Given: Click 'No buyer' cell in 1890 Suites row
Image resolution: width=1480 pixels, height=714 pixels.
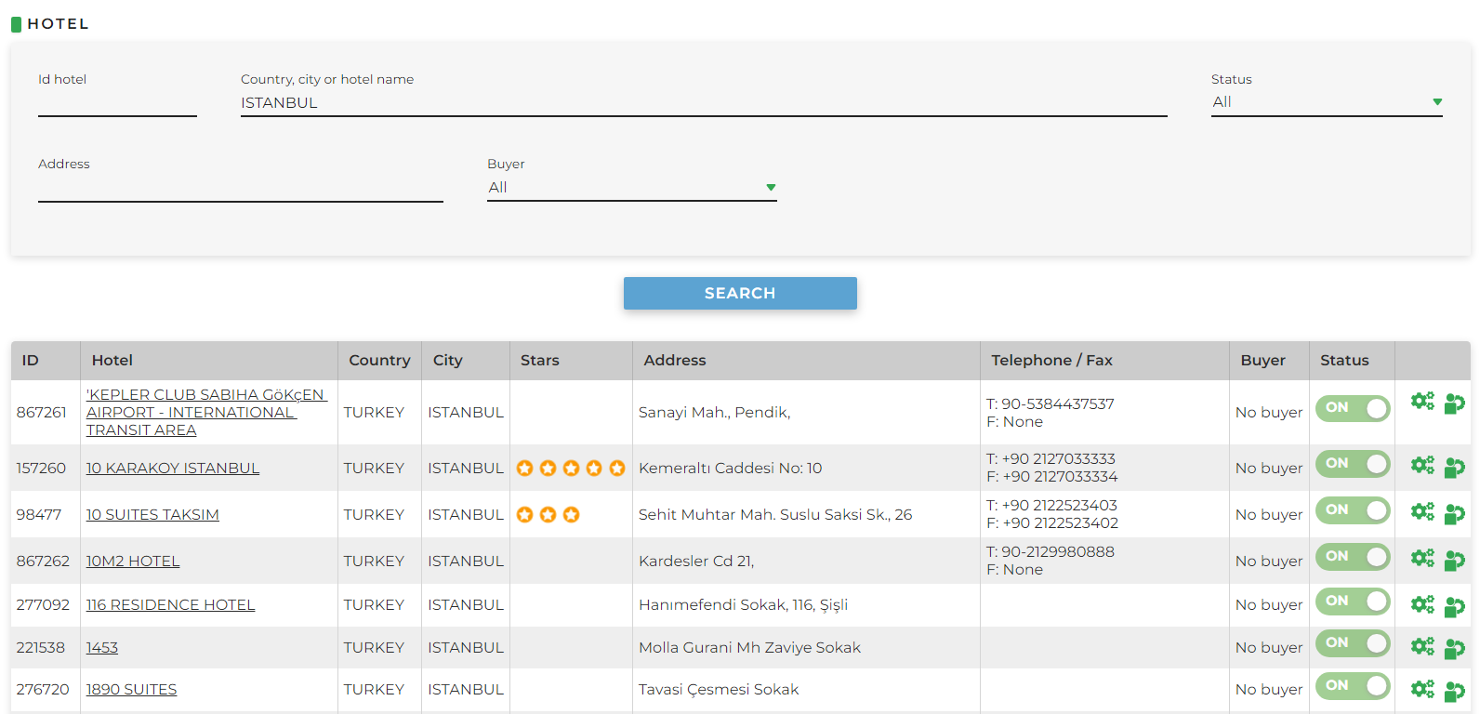Looking at the screenshot, I should pos(1269,689).
